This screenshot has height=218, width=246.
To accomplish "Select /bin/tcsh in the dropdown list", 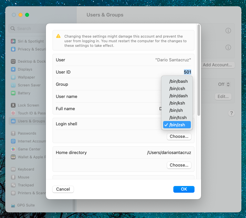I will [178, 117].
